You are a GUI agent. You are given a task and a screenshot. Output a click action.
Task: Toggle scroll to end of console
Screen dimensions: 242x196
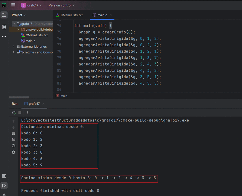[13, 140]
